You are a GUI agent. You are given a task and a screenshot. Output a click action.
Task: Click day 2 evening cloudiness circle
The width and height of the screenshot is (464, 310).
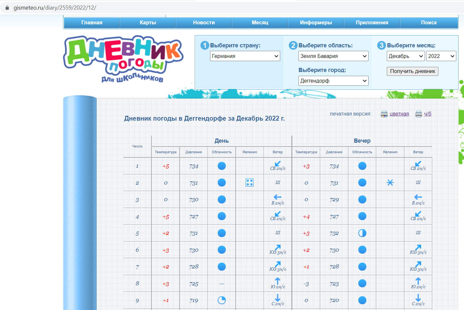[x=362, y=182]
